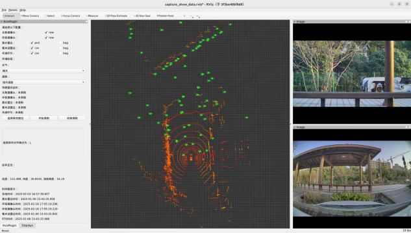Click the telephoto camera image of trees
Image resolution: width=411 pixels, height=233 pixels.
[352, 74]
